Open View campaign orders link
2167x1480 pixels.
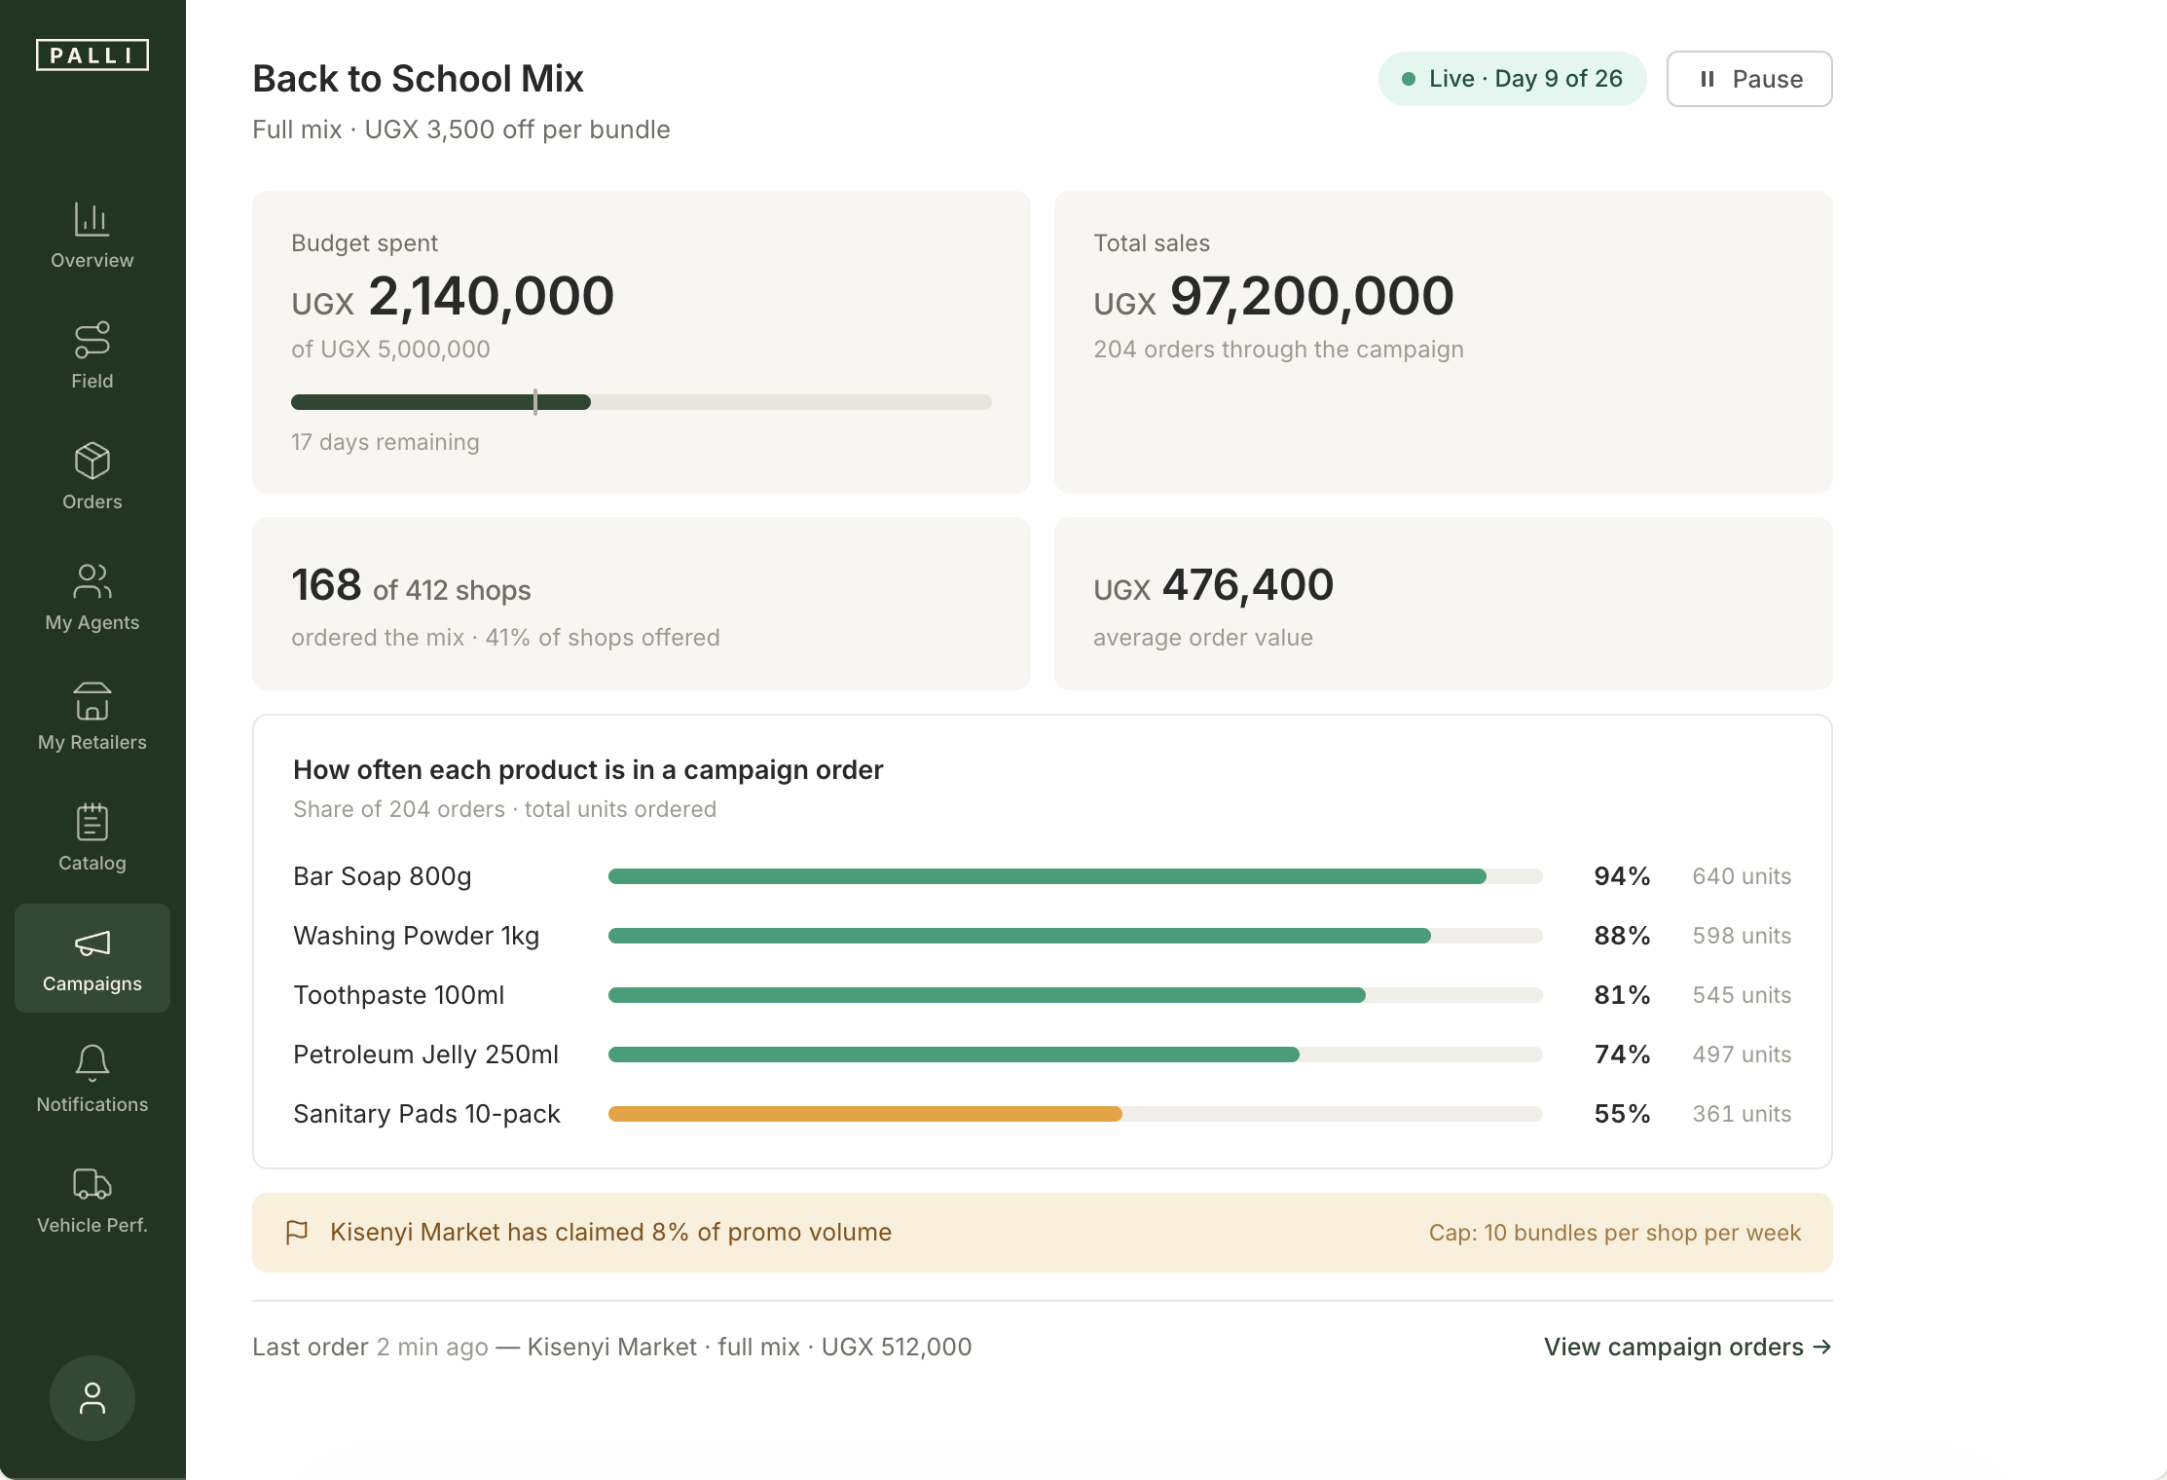coord(1688,1347)
